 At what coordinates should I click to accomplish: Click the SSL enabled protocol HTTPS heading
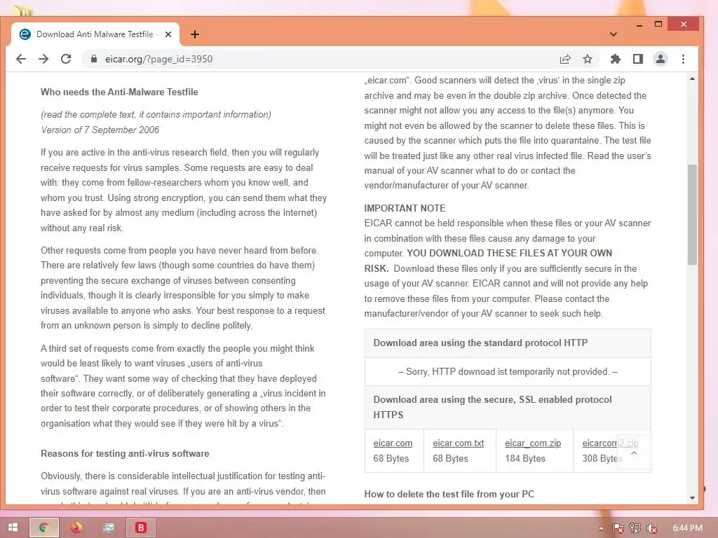[x=492, y=407]
